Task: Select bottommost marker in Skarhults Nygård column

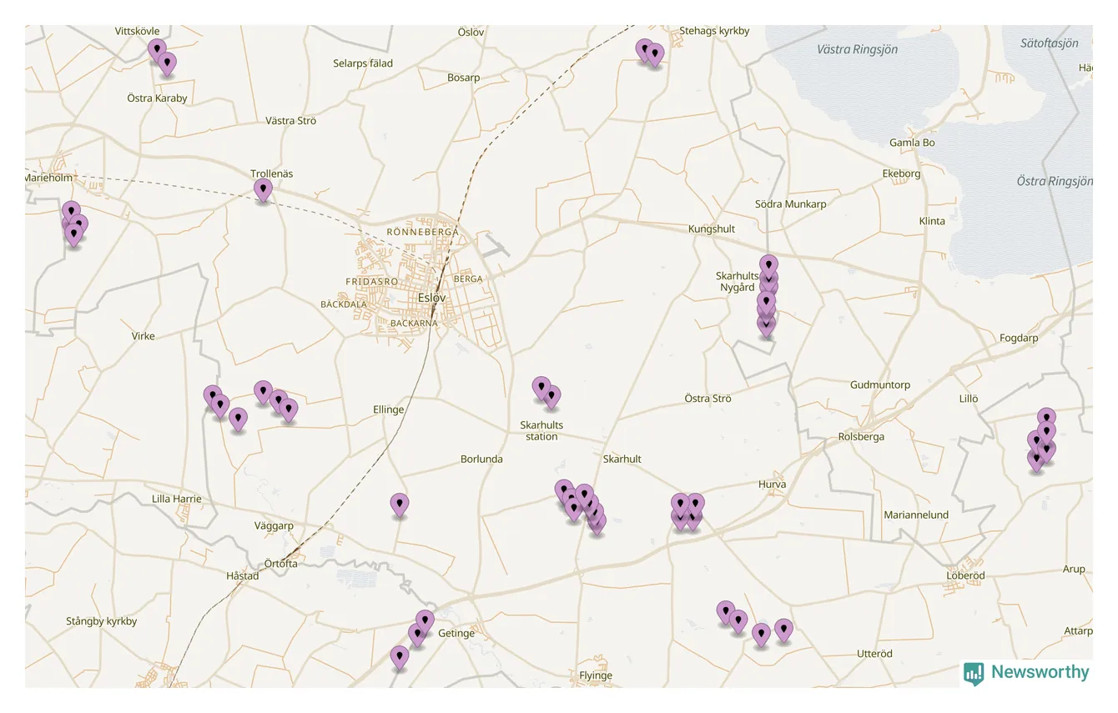Action: [766, 325]
